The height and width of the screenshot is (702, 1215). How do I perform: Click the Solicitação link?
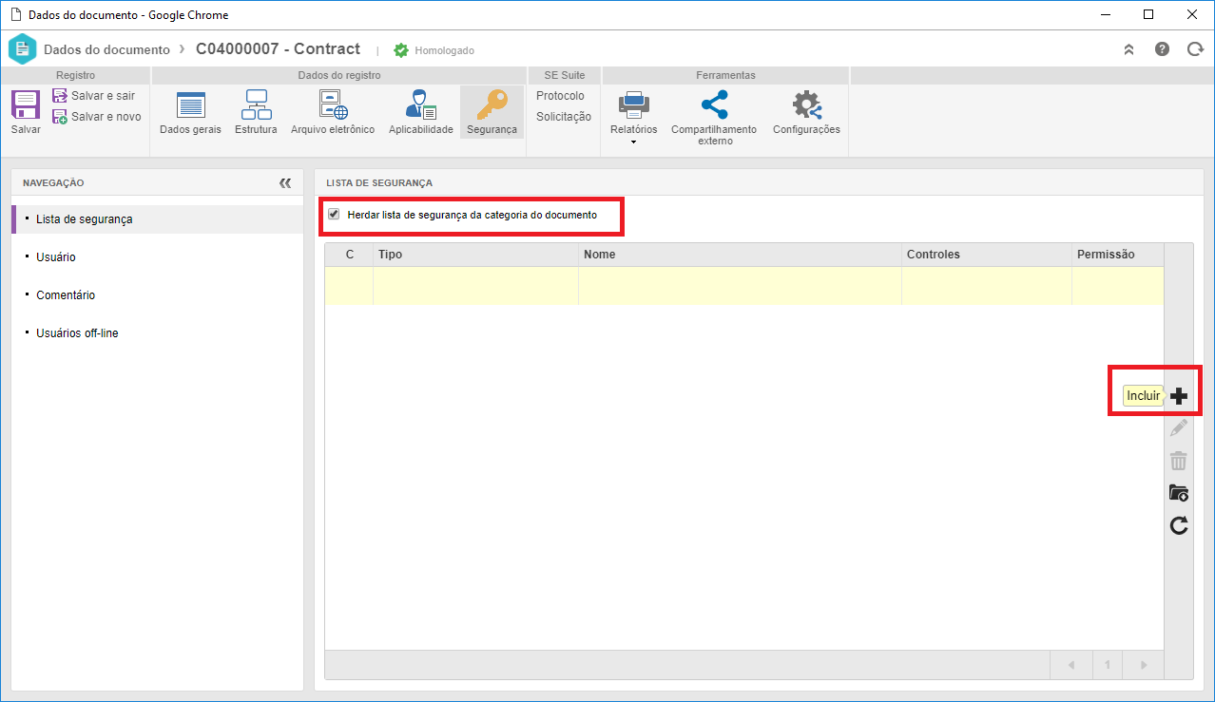point(564,117)
